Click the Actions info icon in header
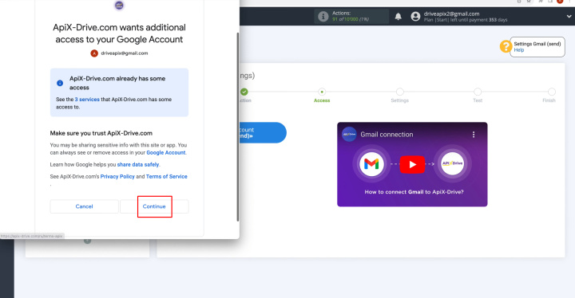575x298 pixels. [x=323, y=17]
